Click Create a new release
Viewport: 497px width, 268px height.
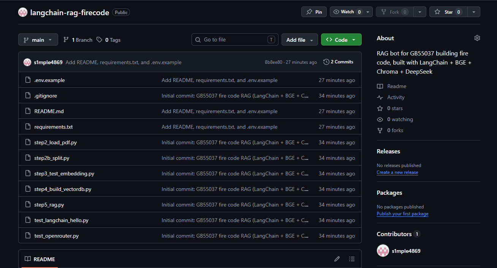(397, 172)
